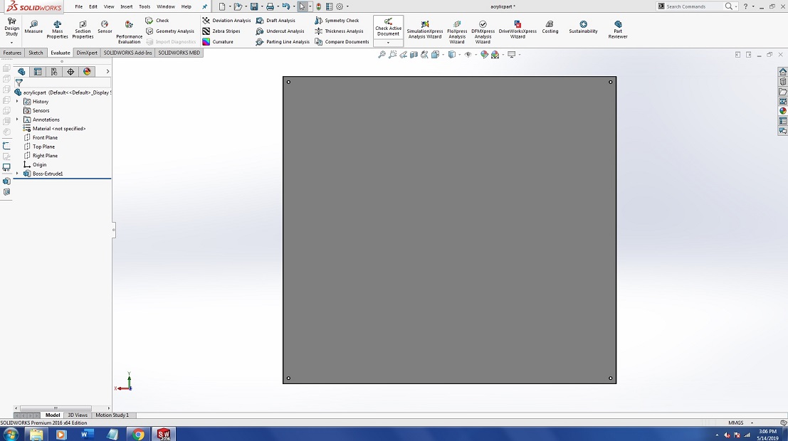Select the Measure tool

(x=33, y=27)
